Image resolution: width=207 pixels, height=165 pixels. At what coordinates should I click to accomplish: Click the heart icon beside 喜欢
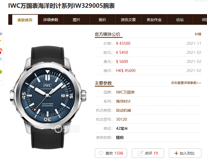[101, 153]
